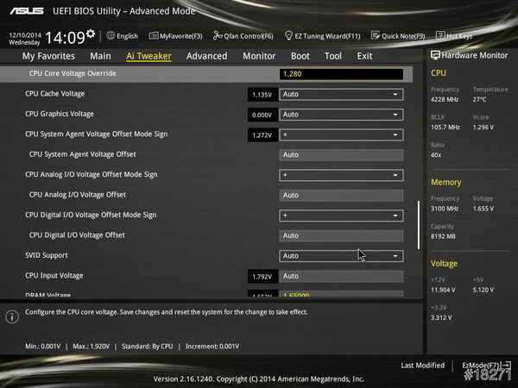The width and height of the screenshot is (518, 388).
Task: Switch to the Advanced tab
Action: coord(206,56)
